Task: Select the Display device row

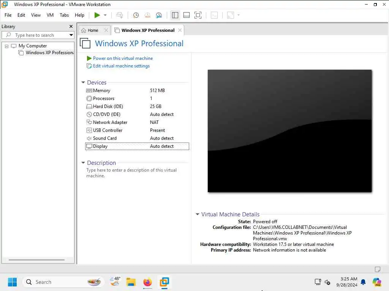Action: (137, 146)
